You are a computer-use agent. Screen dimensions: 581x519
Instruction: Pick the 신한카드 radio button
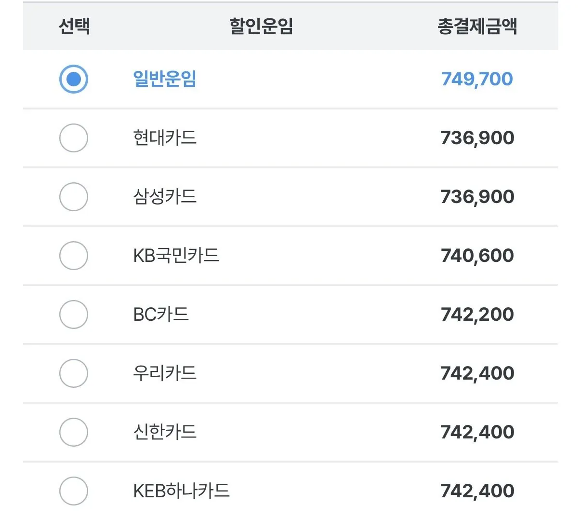pyautogui.click(x=74, y=432)
